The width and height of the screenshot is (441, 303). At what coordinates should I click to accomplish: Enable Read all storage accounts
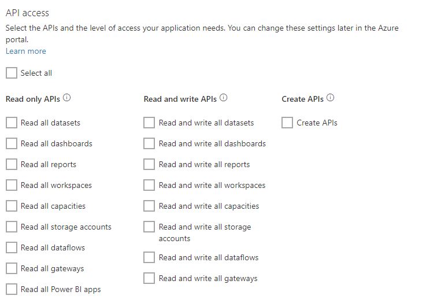point(12,227)
